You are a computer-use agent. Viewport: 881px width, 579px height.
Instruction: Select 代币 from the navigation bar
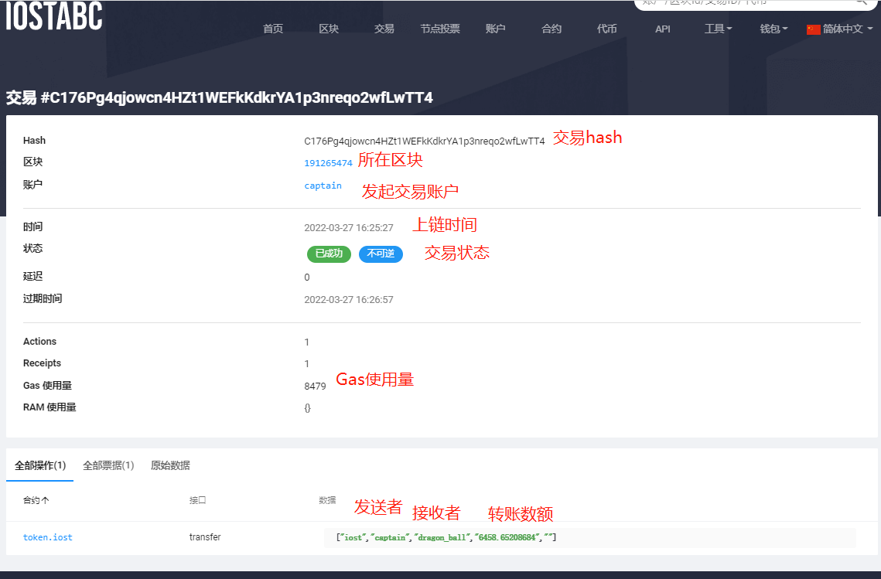pyautogui.click(x=606, y=29)
